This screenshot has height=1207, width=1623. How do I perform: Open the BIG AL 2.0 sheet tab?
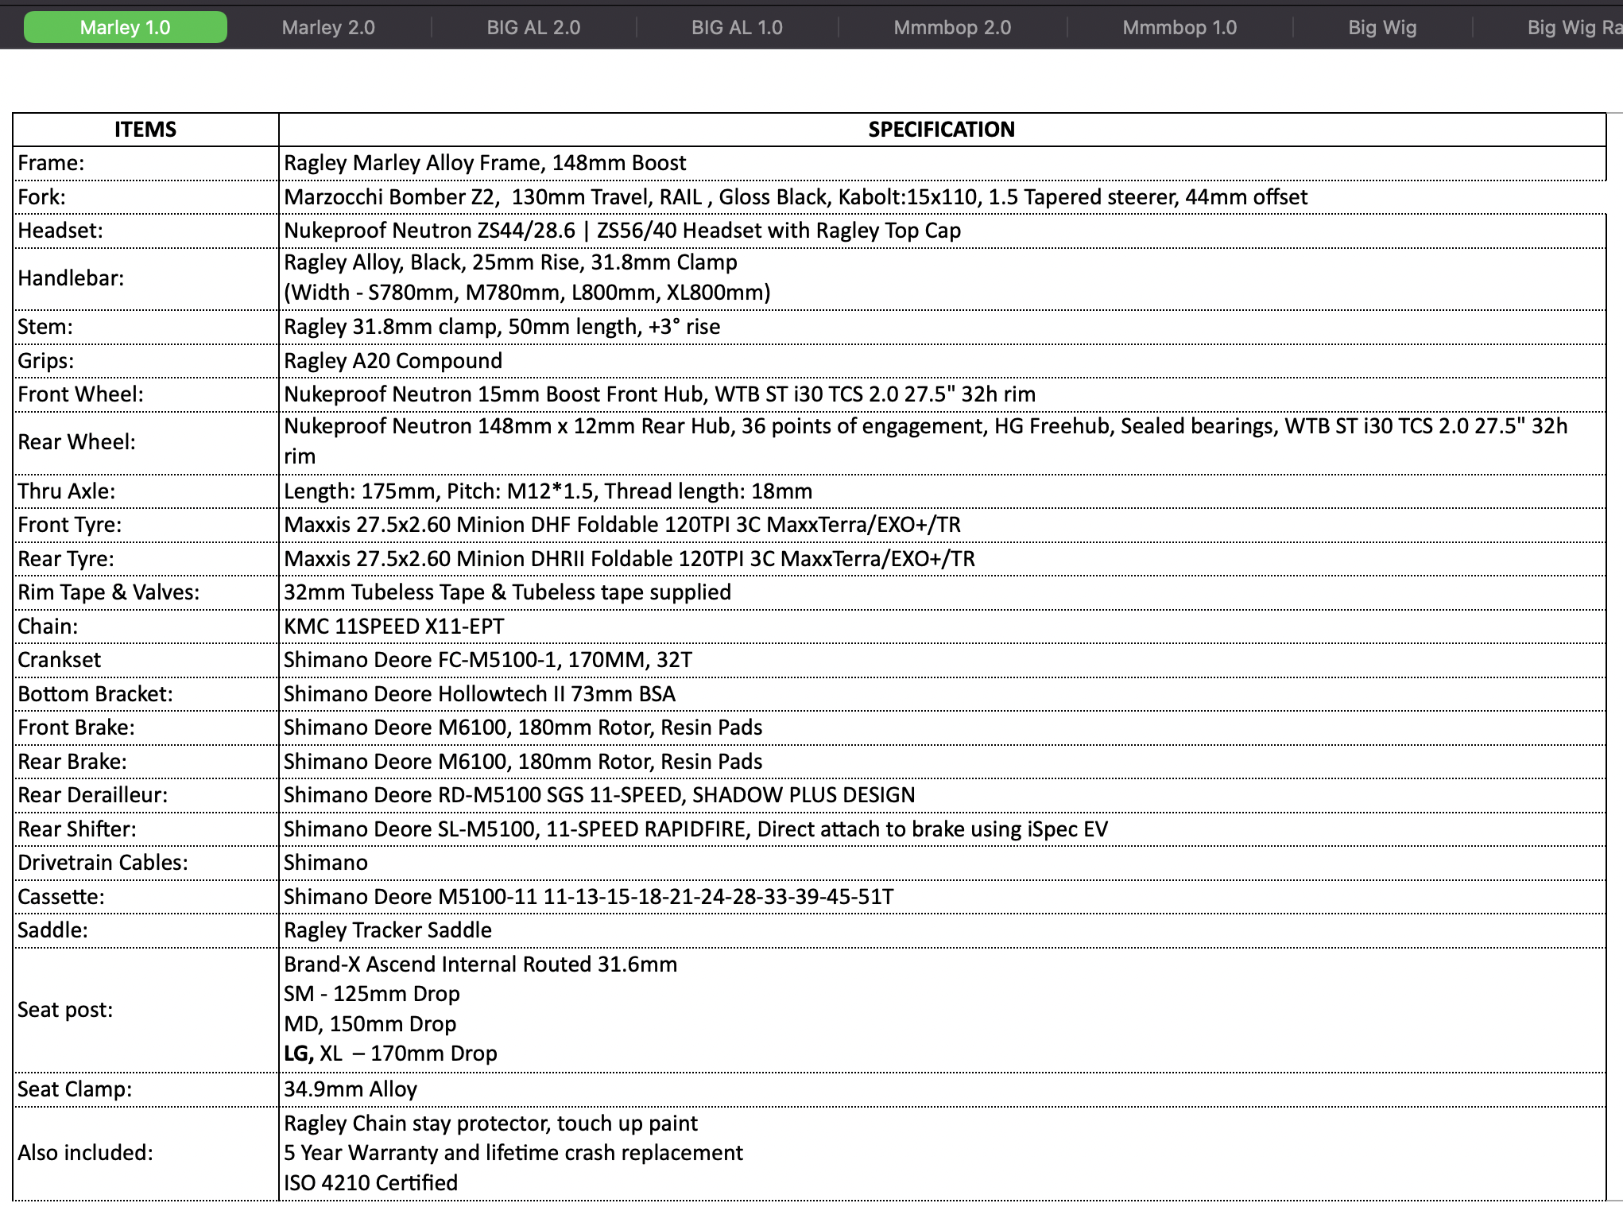click(x=533, y=28)
